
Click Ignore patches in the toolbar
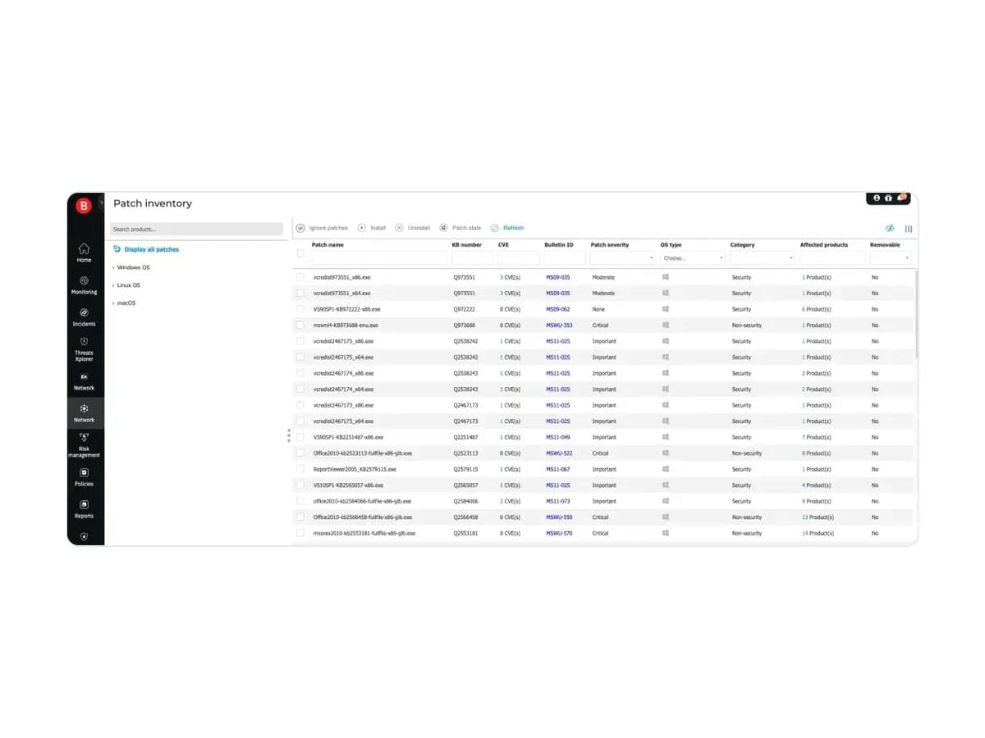(323, 228)
